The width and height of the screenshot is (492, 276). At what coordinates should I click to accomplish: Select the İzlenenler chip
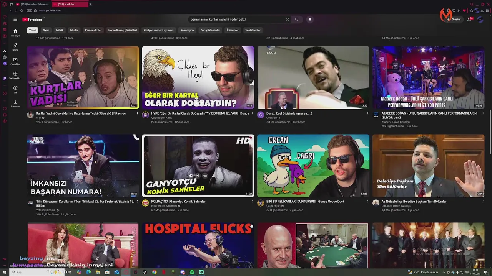pyautogui.click(x=233, y=30)
